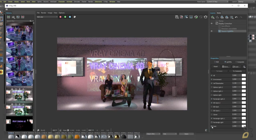Redo last layer change
The height and width of the screenshot is (140, 256).
point(241,17)
